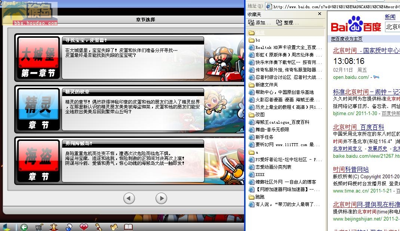This screenshot has height=231, width=400.
Task: Open the Realtek HD声卡设置大全 favorite
Action: coord(285,47)
